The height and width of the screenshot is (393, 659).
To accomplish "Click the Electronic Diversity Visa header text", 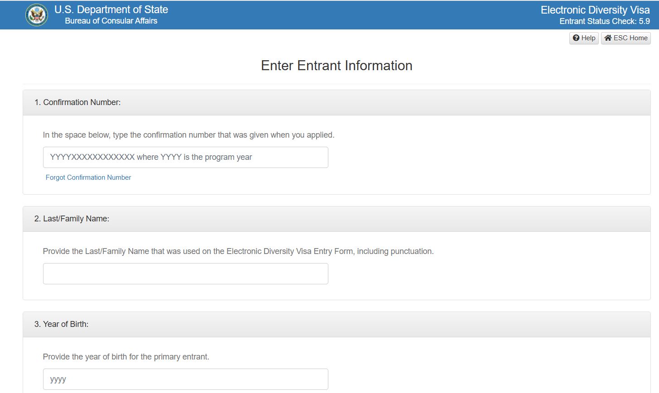I will 595,10.
